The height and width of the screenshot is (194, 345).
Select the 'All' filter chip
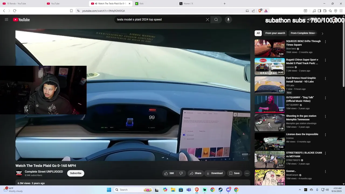tap(258, 33)
